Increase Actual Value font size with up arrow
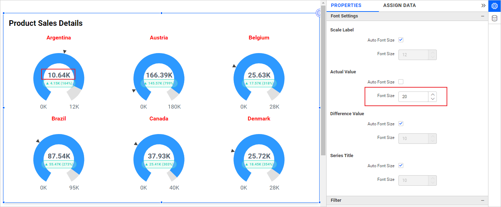This screenshot has height=207, width=501. pos(433,94)
